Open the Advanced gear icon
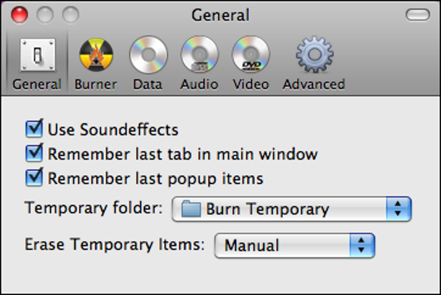441x295 pixels. (314, 55)
